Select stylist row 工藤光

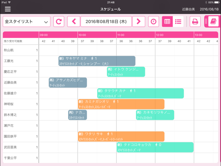[21, 61]
